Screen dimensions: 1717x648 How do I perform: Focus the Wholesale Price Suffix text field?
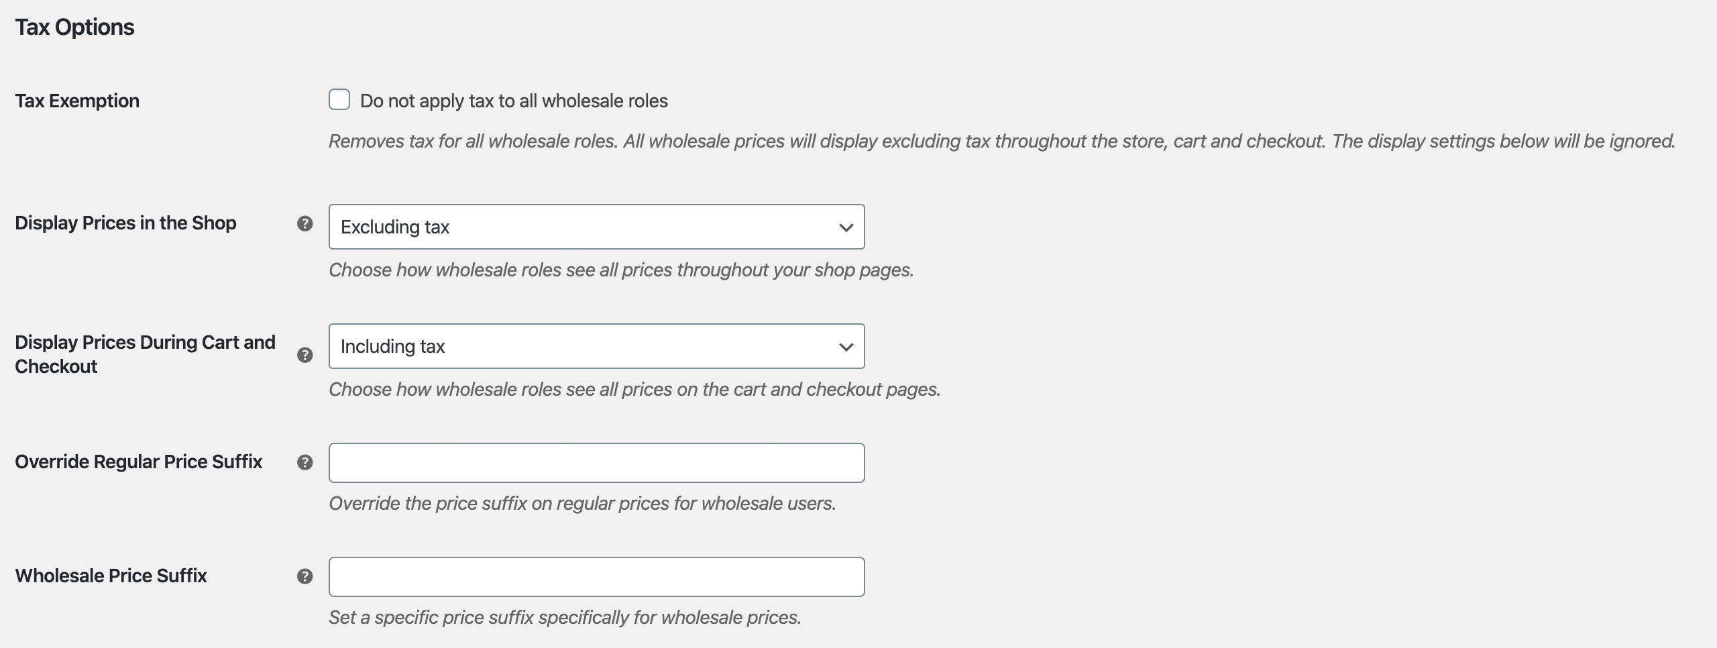point(596,577)
